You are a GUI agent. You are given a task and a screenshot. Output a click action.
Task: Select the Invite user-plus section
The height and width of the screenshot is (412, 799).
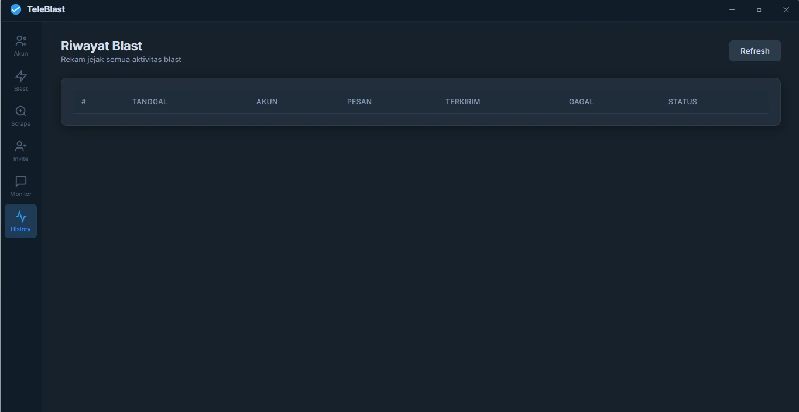pos(20,151)
